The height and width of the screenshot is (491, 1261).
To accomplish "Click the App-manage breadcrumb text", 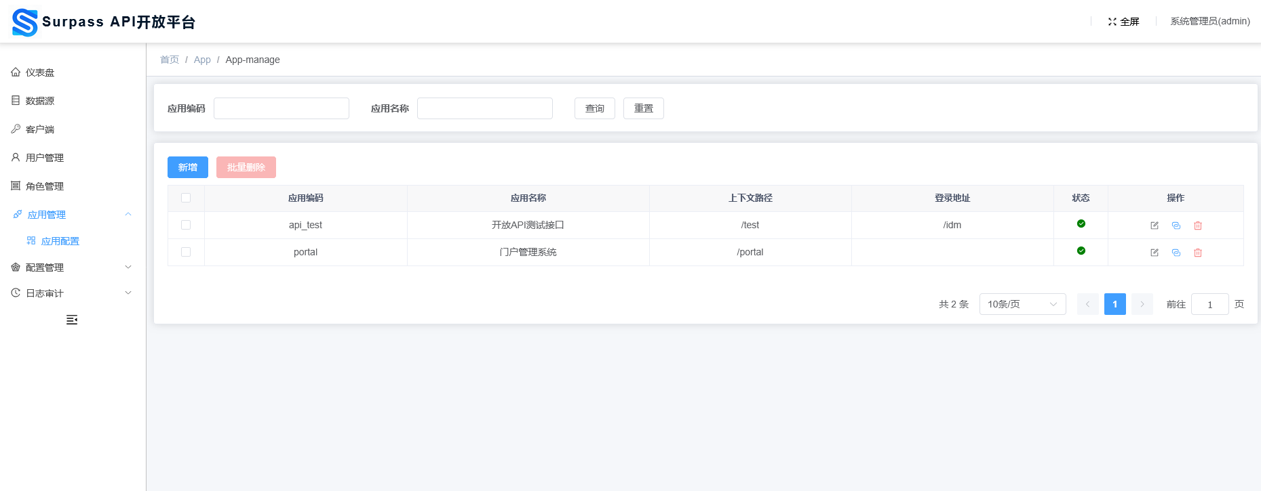I will [253, 60].
